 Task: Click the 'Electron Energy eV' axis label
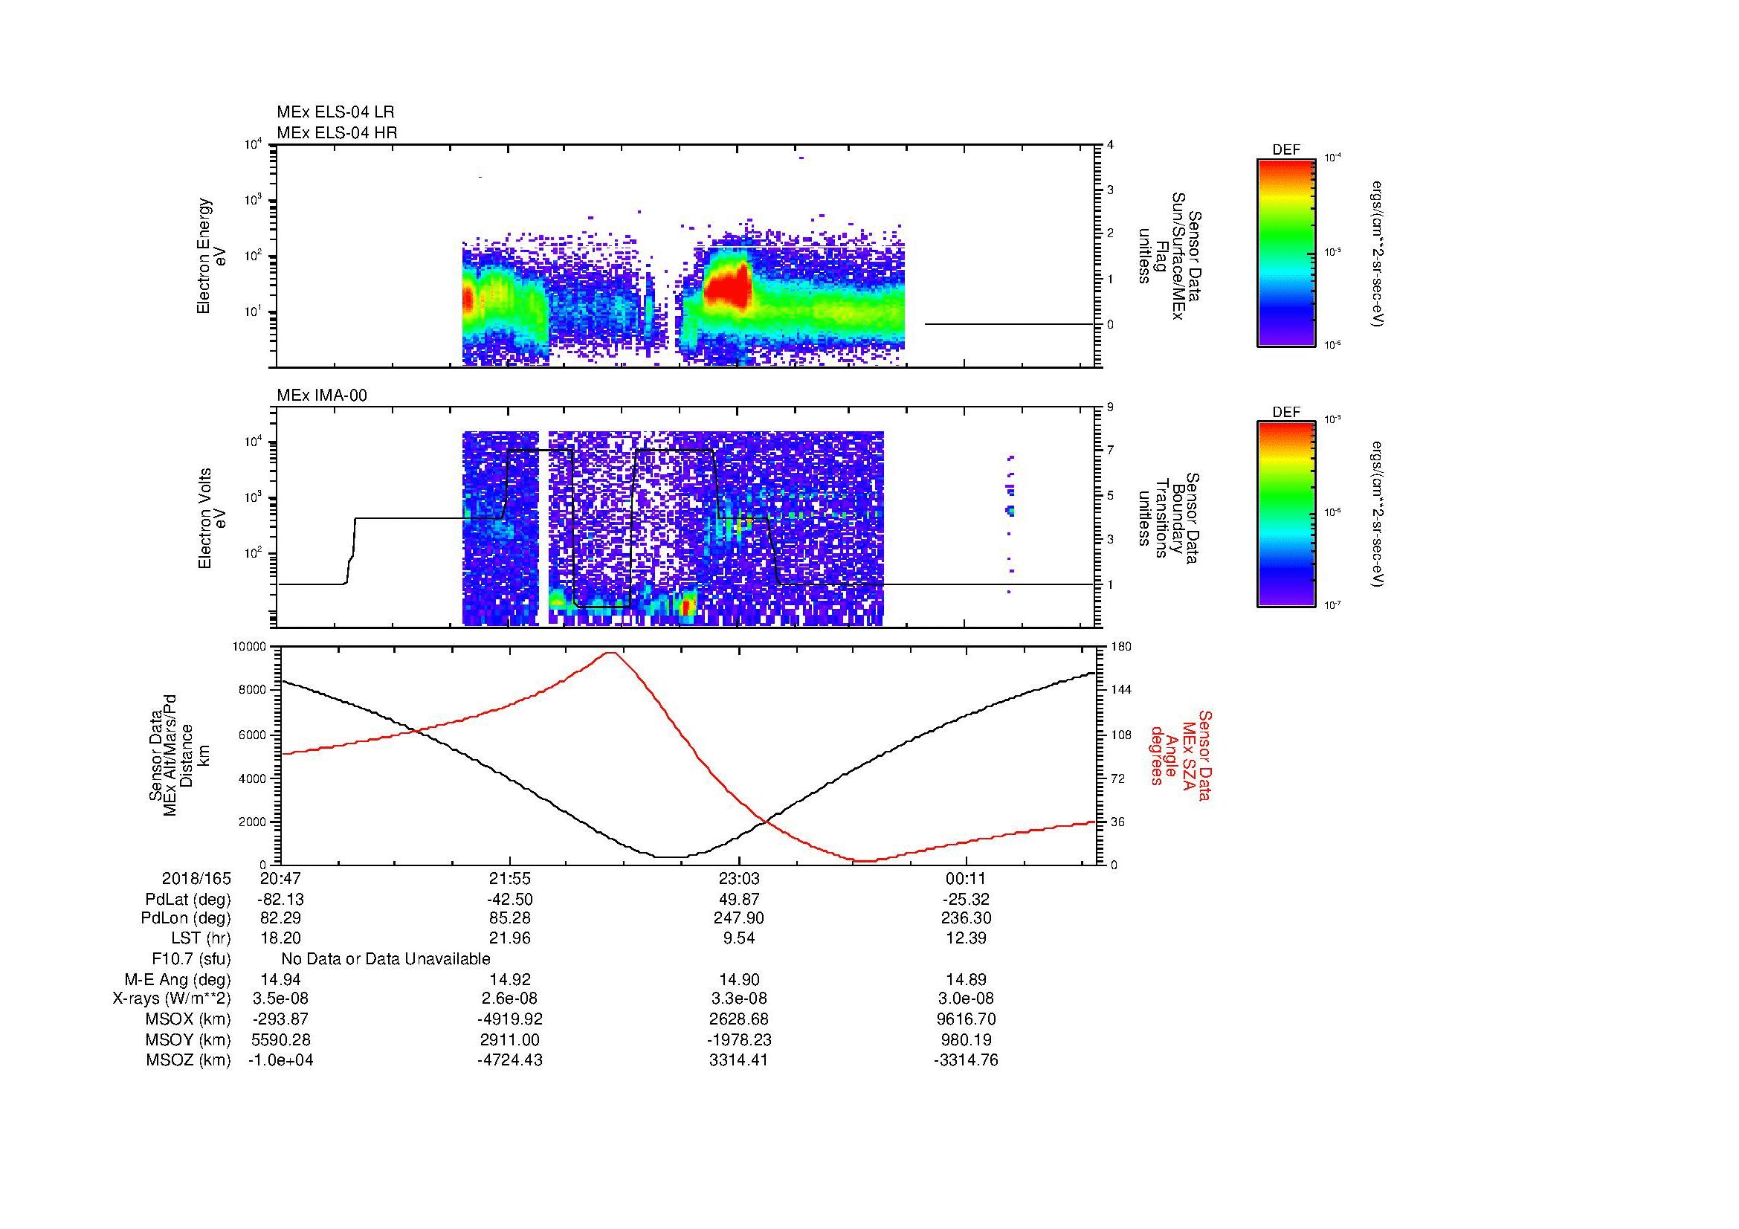click(x=211, y=256)
